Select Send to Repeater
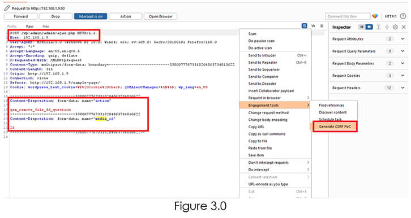This screenshot has height=218, width=411. click(275, 63)
